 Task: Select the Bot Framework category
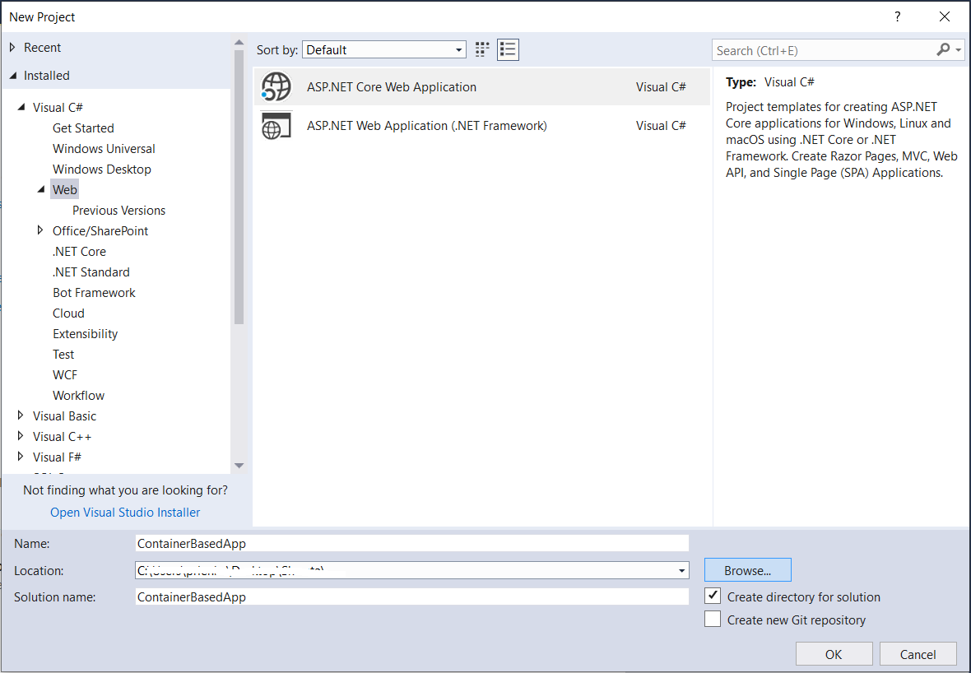coord(94,292)
